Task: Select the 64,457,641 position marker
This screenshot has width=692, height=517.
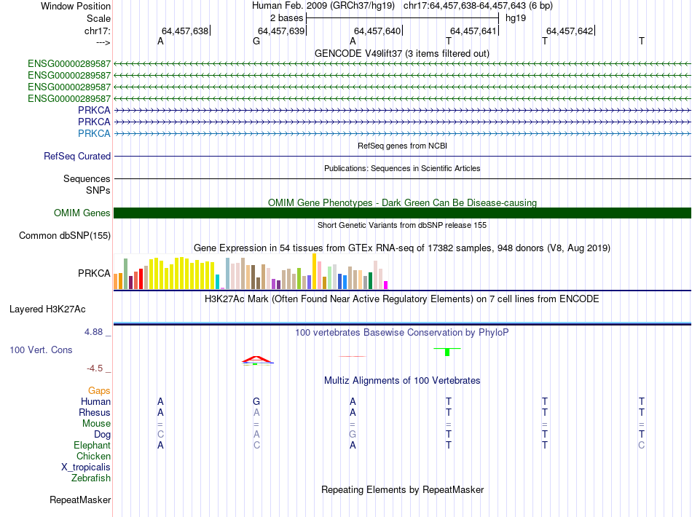Action: point(473,31)
